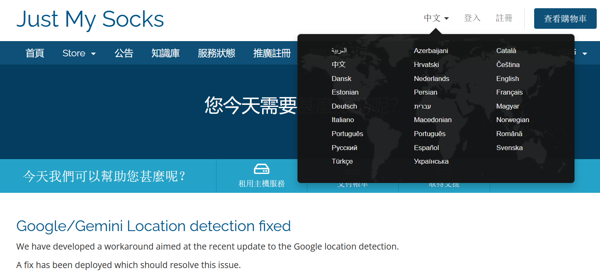Click the 登入 login link
Viewport: 600px width, 280px height.
(472, 18)
